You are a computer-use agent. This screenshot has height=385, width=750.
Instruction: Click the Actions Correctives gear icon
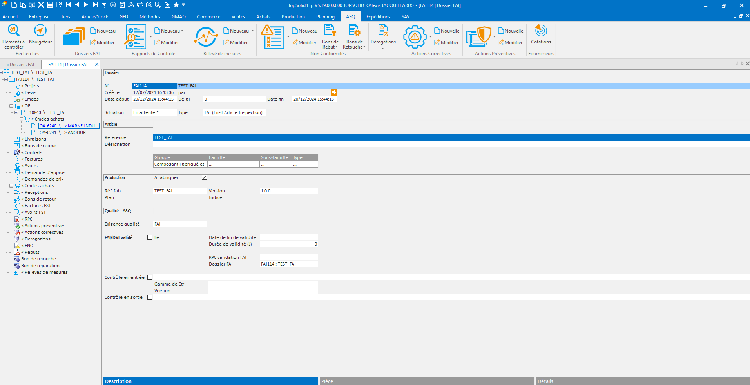pos(415,37)
